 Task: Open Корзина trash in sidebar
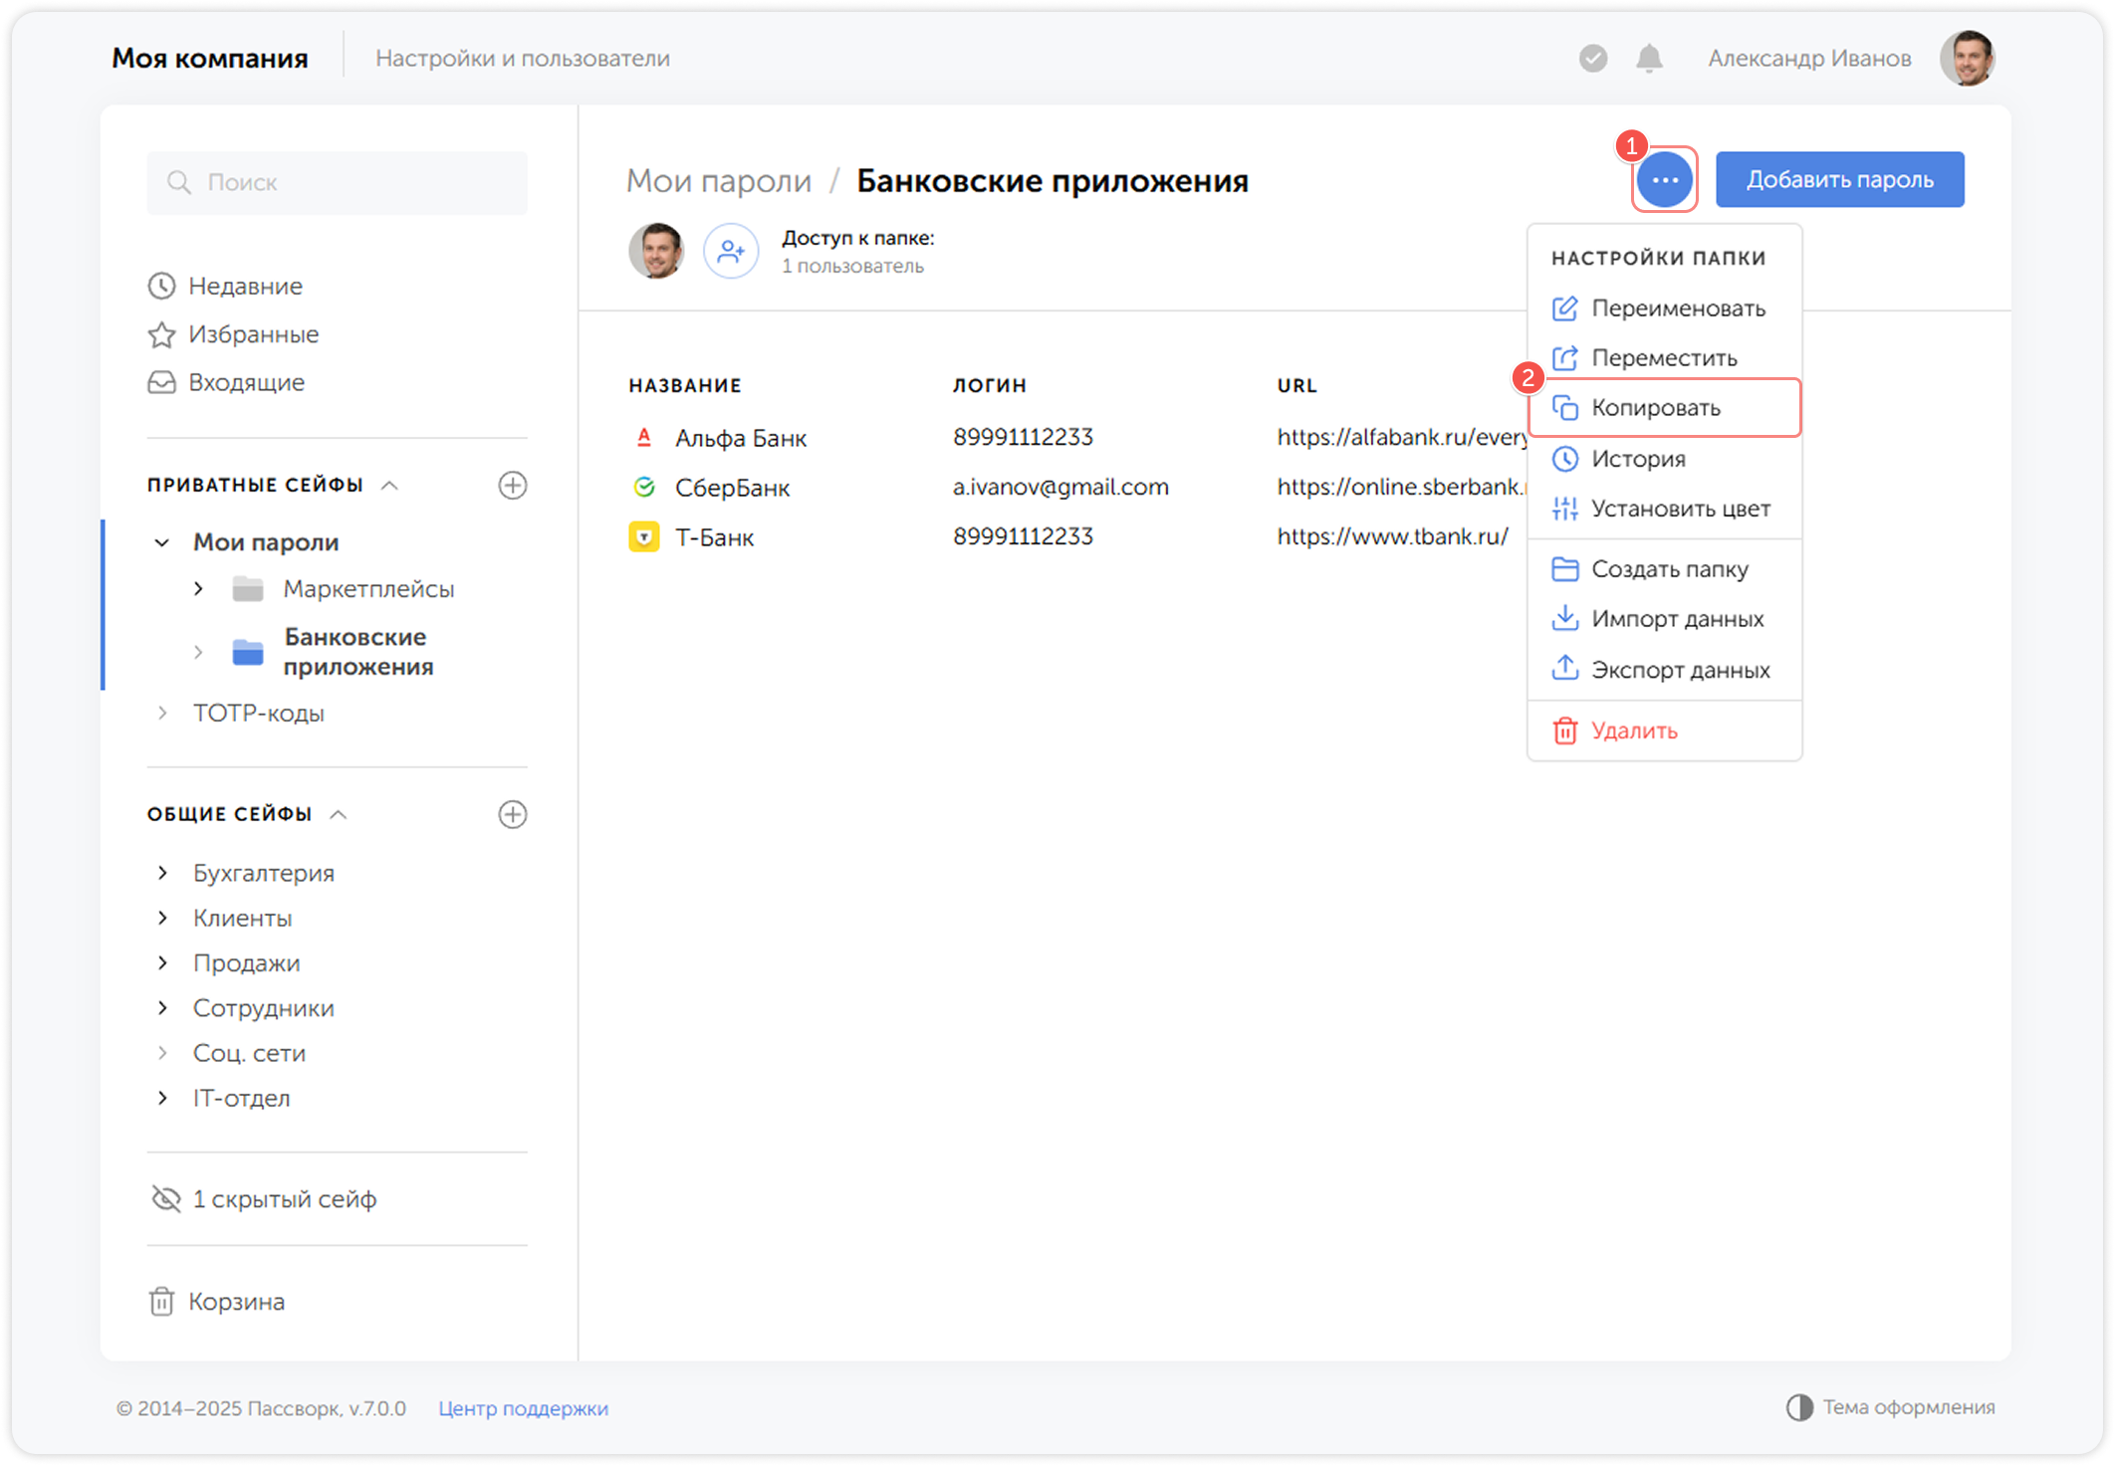click(216, 1302)
